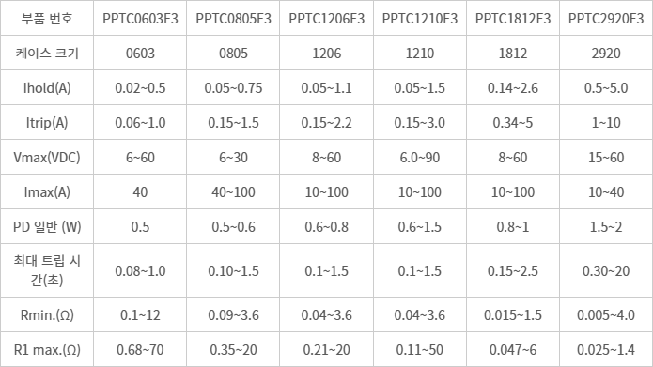Click the PD 일반 (W) row label
The image size is (653, 367).
click(47, 227)
